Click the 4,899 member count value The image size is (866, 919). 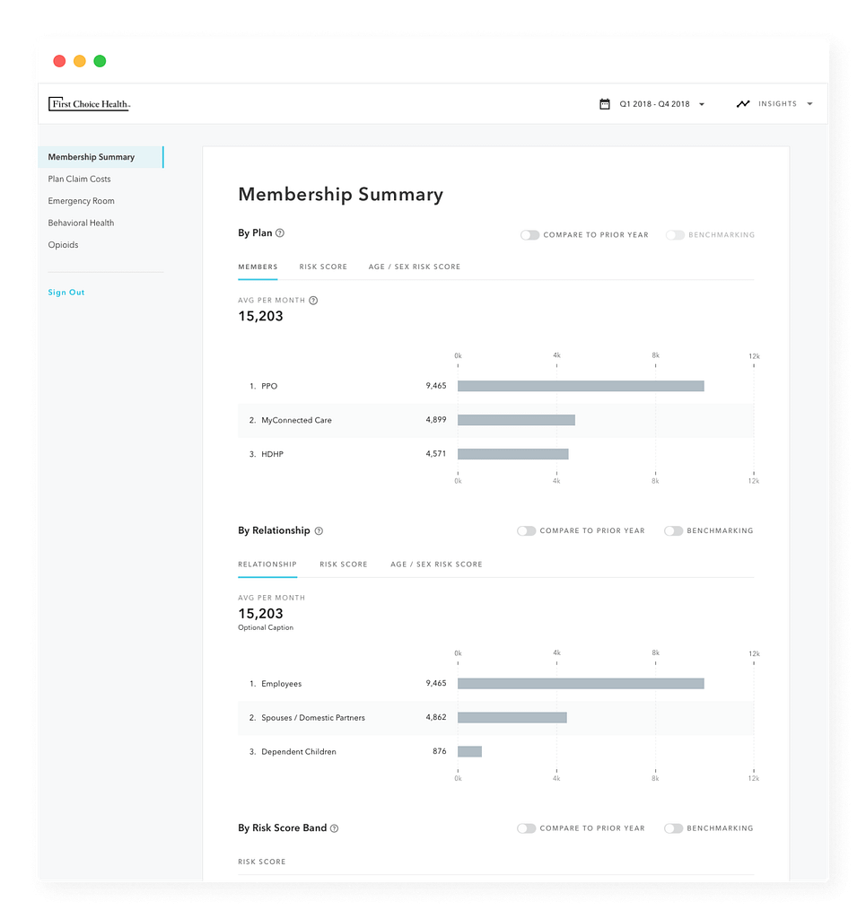436,420
